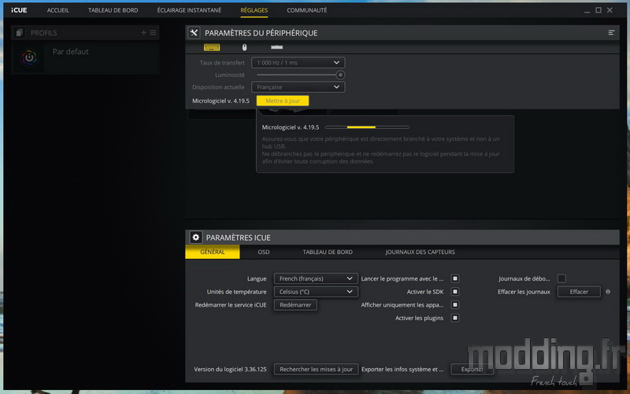
Task: Click the Effacer les journaux label
Action: (x=524, y=292)
